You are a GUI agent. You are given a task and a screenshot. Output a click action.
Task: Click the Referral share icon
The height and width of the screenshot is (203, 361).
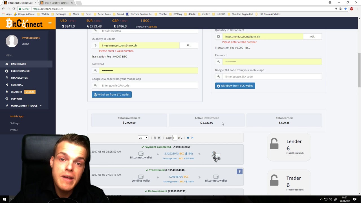(x=7, y=85)
